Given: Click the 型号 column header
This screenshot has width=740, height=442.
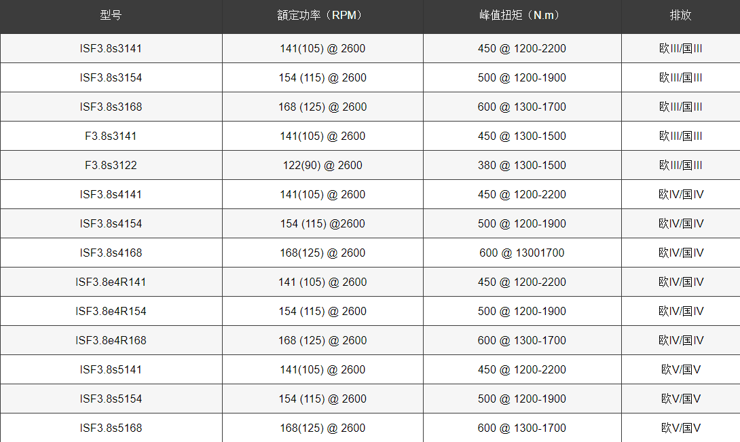Looking at the screenshot, I should pos(111,15).
